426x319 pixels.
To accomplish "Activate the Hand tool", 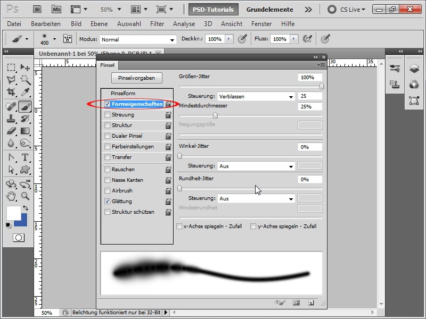I will [11, 196].
